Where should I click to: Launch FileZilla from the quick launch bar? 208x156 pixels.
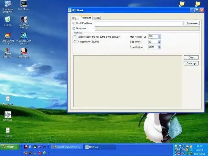(26, 147)
